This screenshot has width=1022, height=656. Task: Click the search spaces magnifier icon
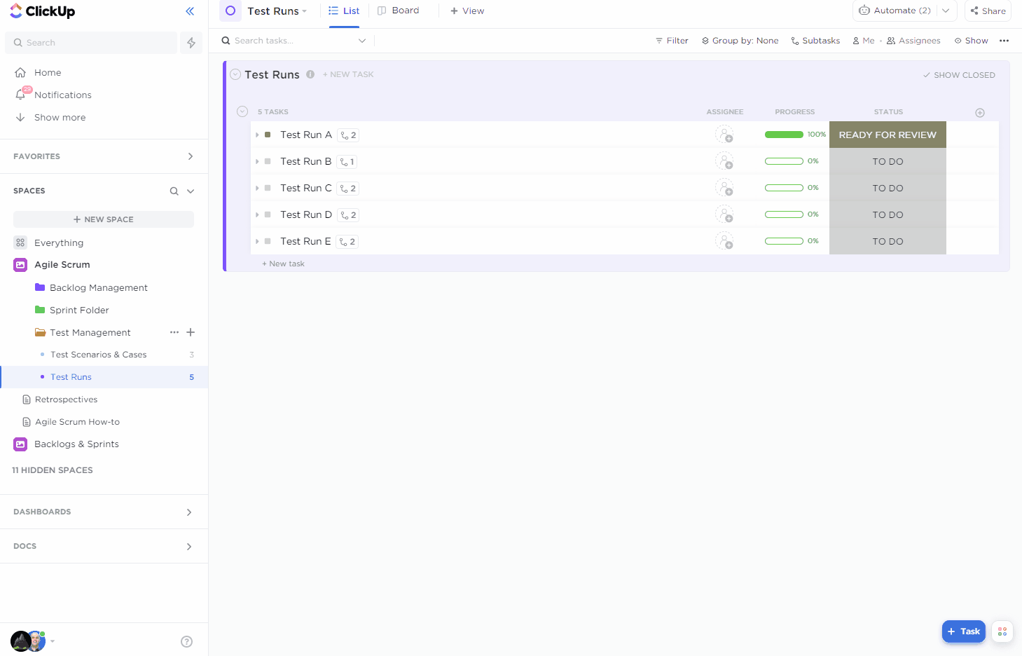(x=174, y=191)
